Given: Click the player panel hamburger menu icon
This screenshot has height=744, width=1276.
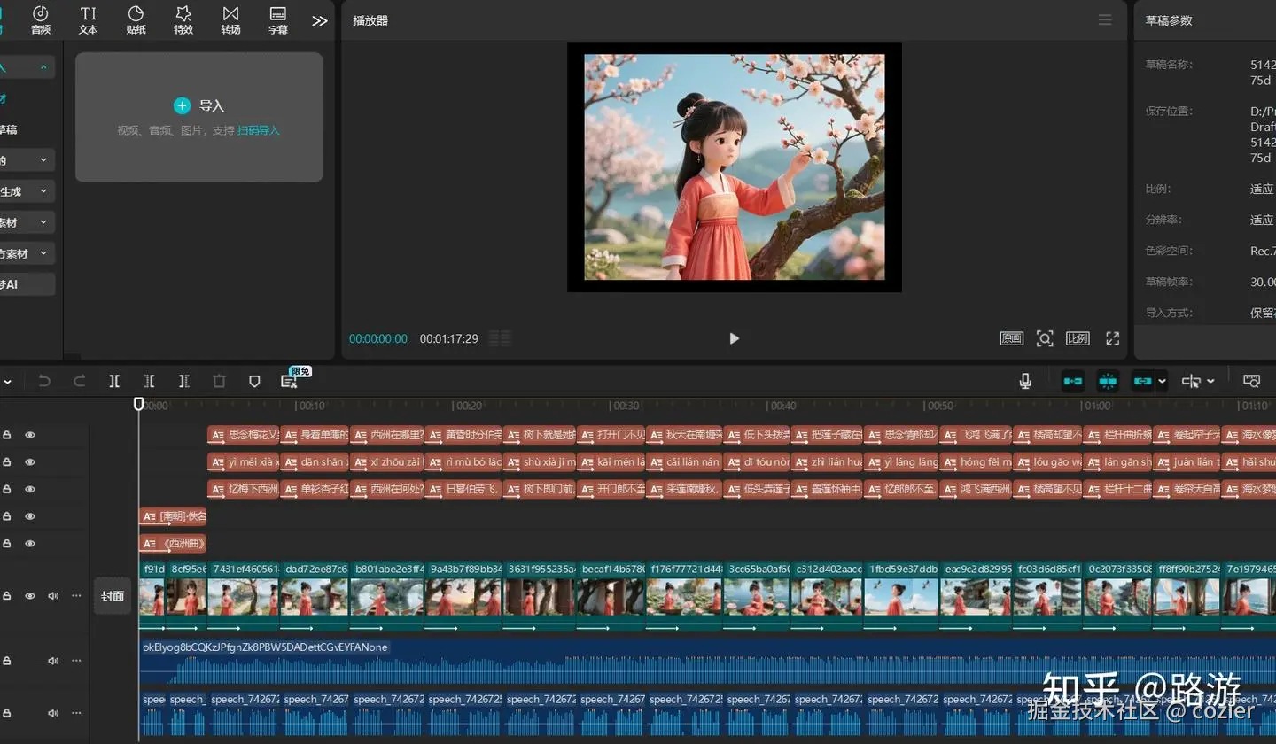Looking at the screenshot, I should pos(1105,19).
